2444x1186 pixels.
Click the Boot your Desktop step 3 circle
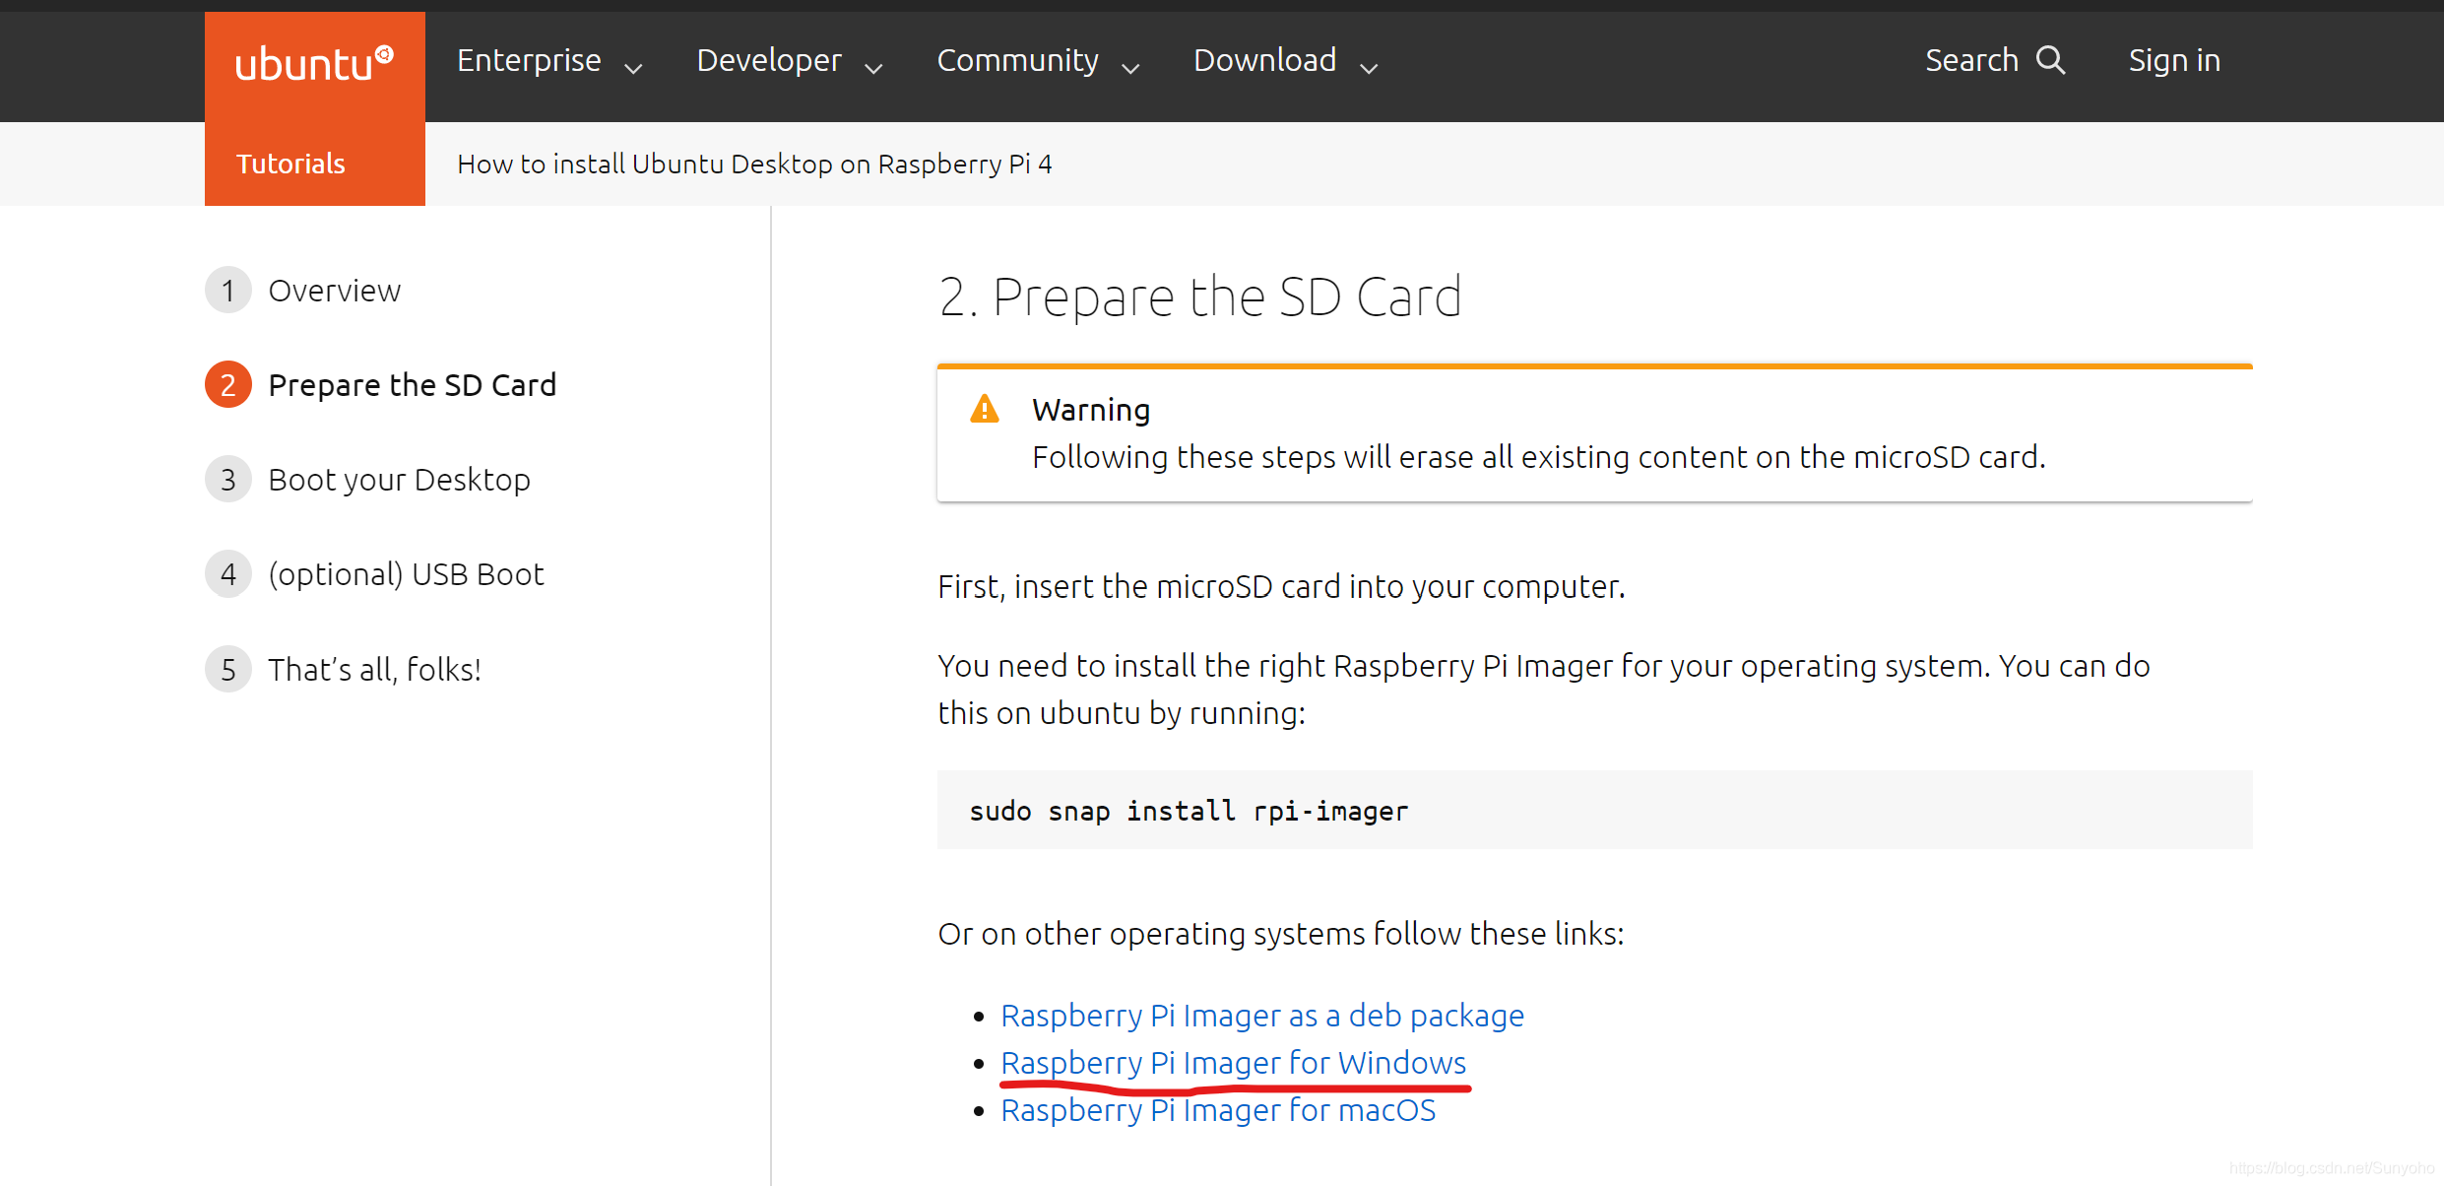coord(226,480)
